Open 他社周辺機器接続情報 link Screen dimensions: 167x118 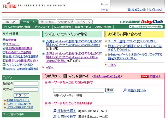coord(19,48)
